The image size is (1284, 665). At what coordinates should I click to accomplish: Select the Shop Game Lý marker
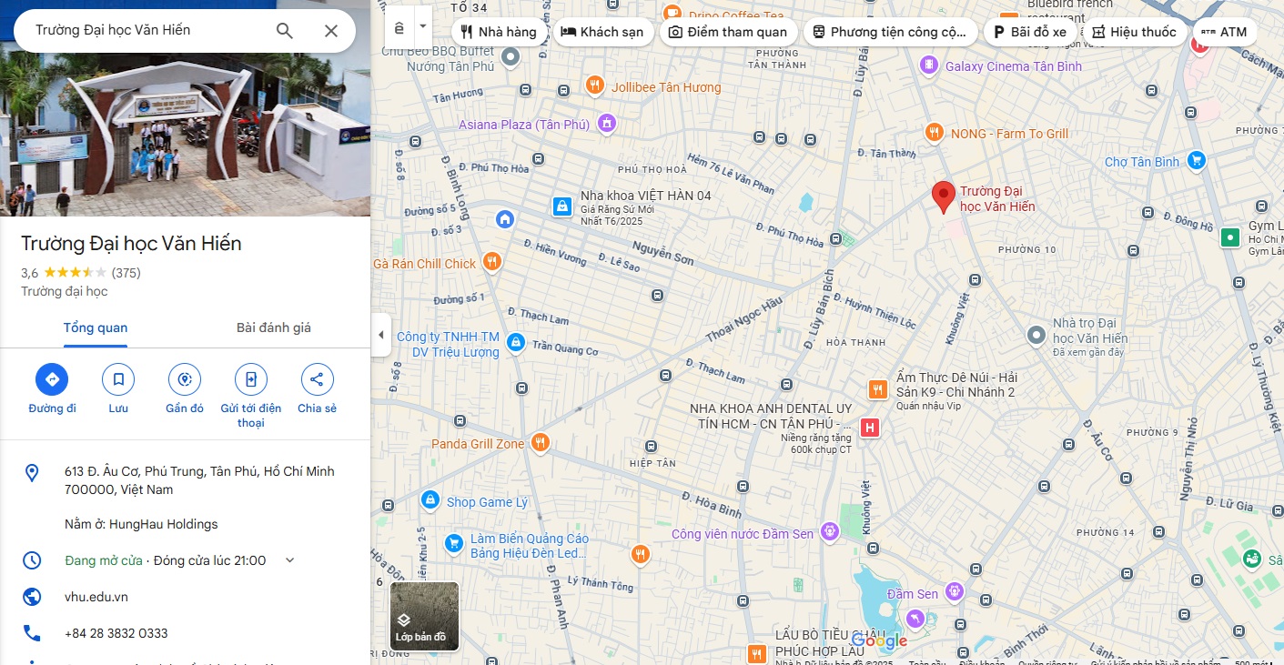coord(430,500)
